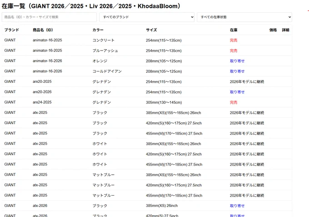Click the 価格 column header
Viewport: 309px width, 217px height.
(273, 30)
